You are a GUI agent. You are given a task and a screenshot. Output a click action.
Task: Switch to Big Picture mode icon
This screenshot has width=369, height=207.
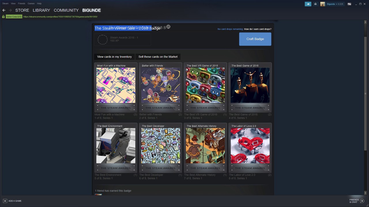click(x=349, y=4)
